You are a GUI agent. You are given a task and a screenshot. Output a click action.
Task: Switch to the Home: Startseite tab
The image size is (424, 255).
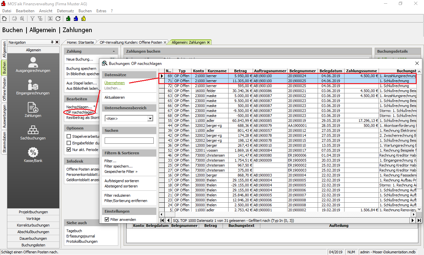click(80, 42)
